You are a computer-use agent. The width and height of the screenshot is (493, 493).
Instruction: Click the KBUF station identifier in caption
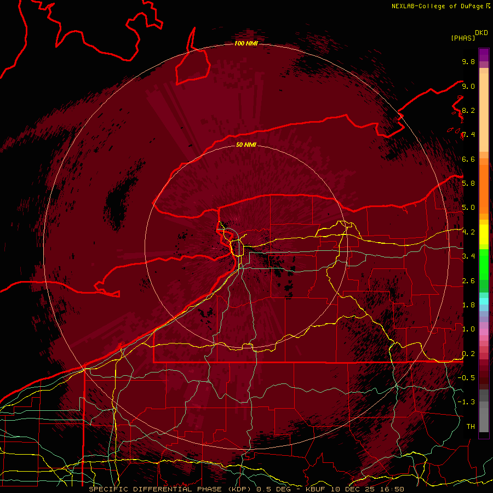(316, 489)
